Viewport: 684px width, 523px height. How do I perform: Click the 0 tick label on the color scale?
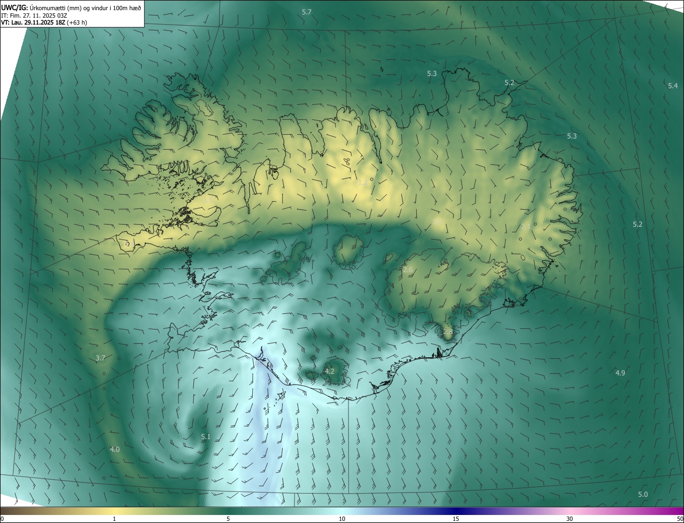point(2,519)
